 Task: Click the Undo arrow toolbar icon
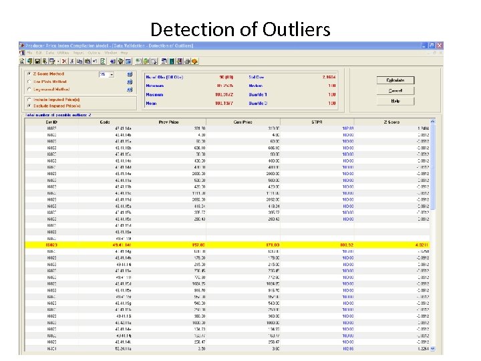95,62
